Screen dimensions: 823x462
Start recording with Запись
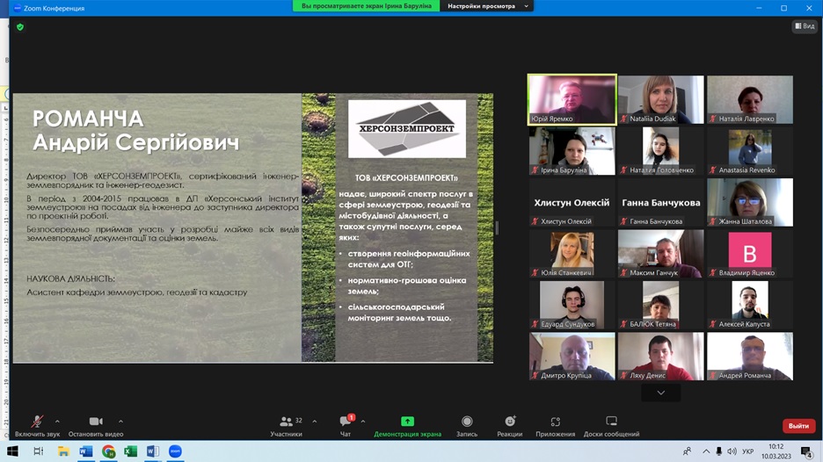467,425
